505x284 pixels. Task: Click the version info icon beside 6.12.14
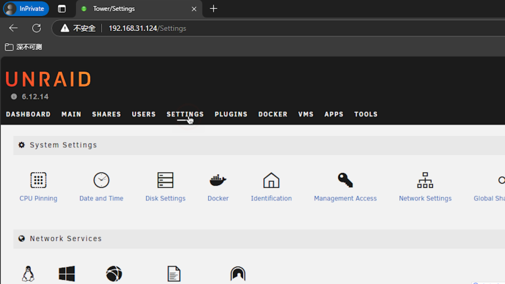tap(14, 97)
